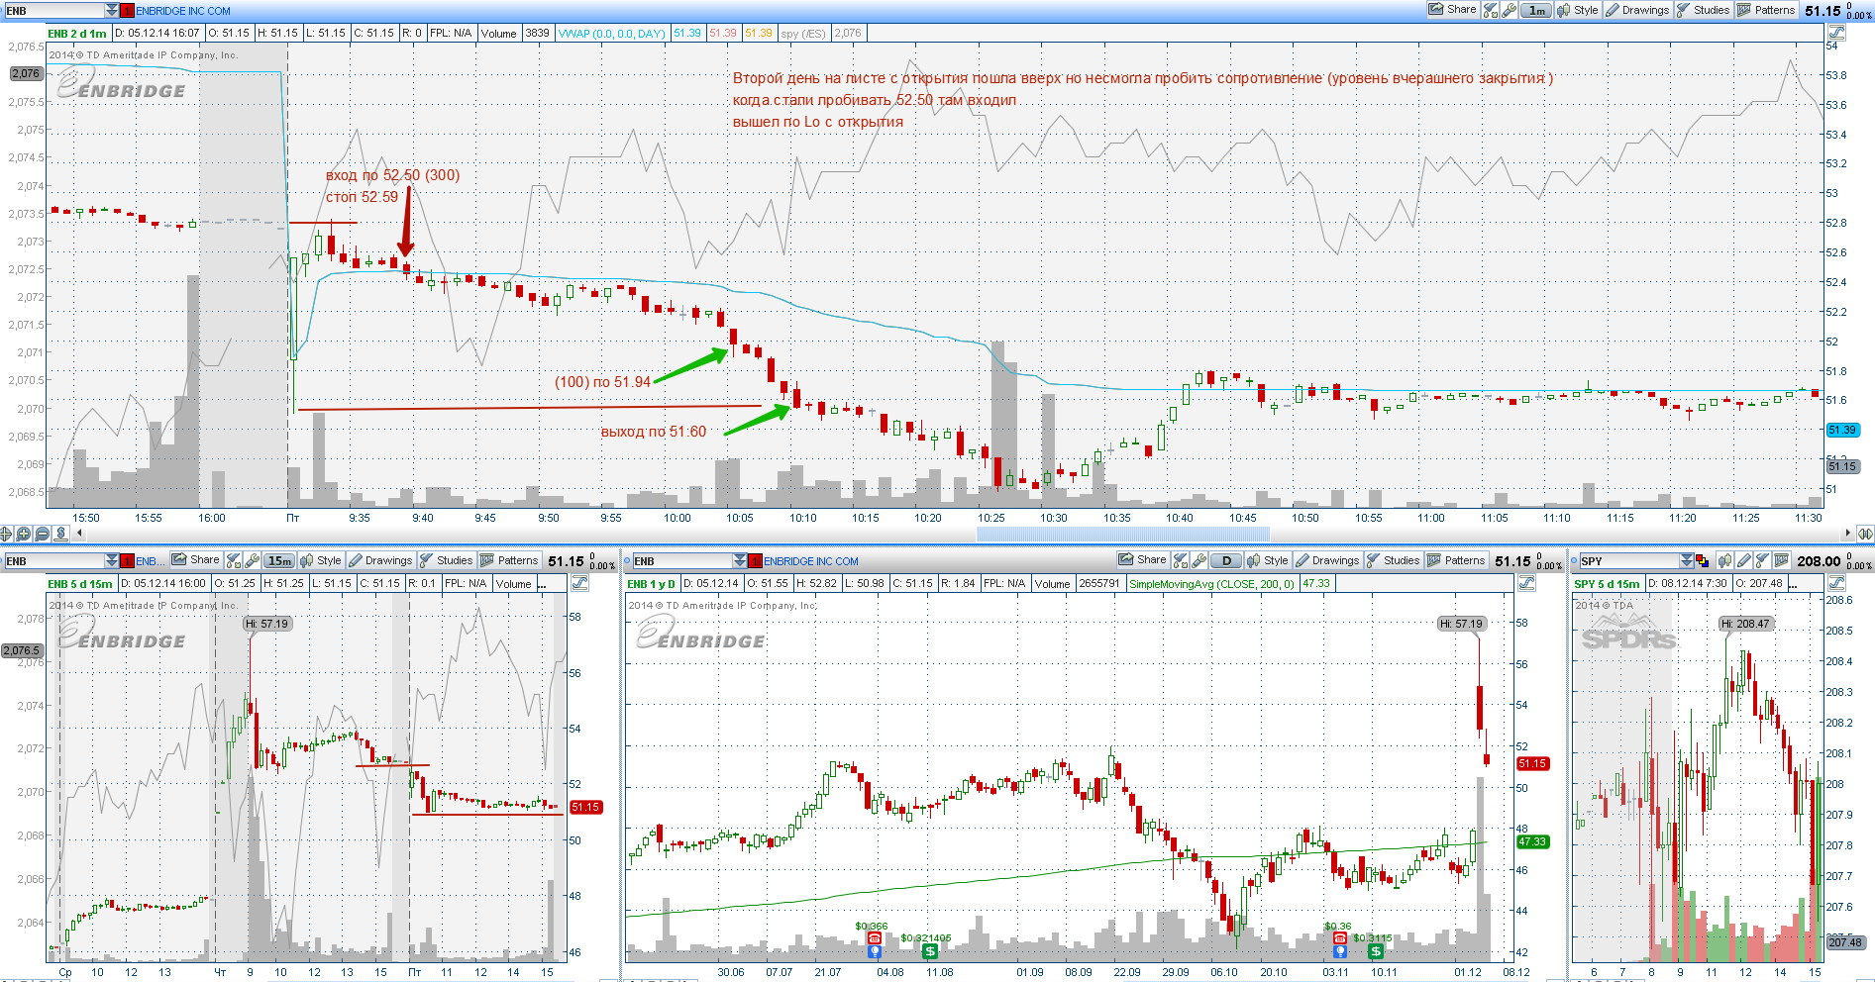Open Patterns in ENB daily chart toolbar

[x=1456, y=560]
